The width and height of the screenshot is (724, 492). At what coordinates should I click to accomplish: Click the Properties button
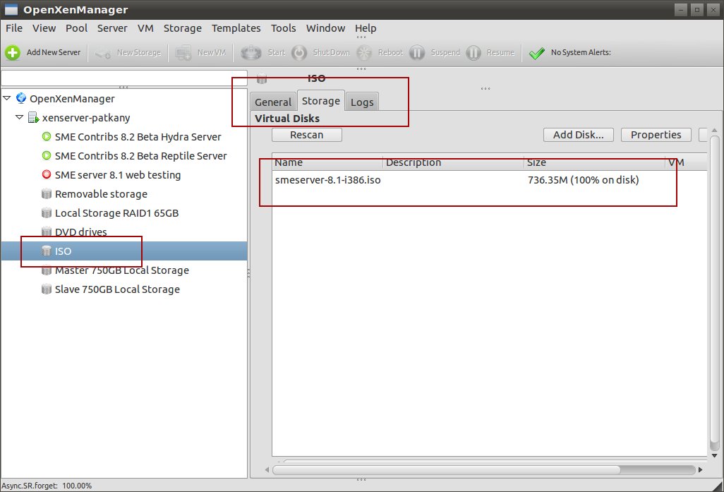click(656, 135)
